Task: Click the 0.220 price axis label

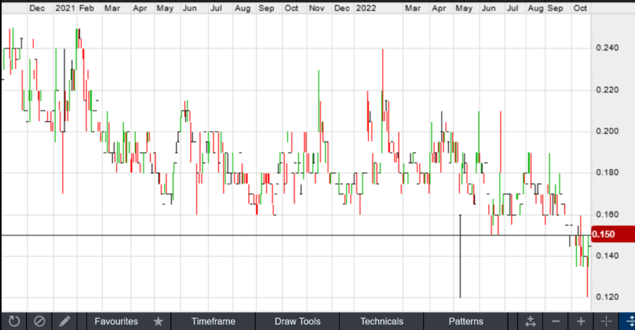Action: click(607, 90)
